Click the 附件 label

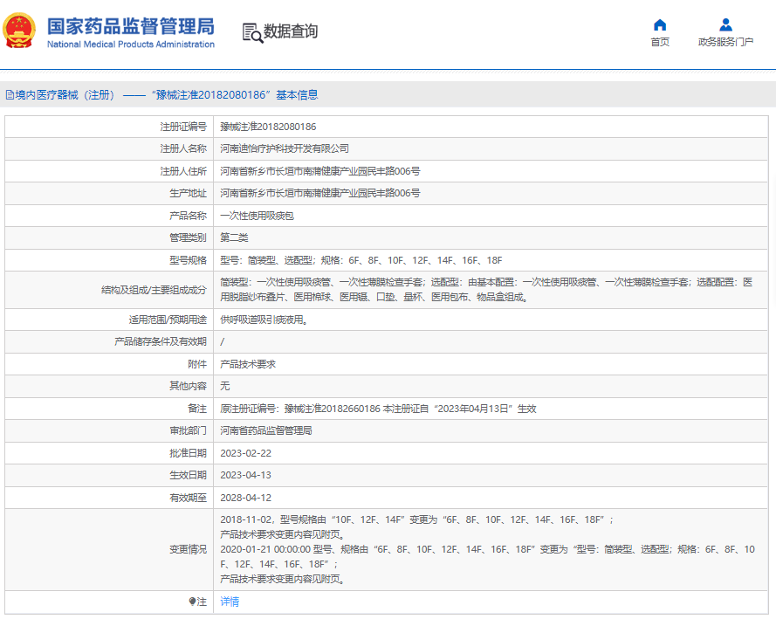[x=197, y=364]
